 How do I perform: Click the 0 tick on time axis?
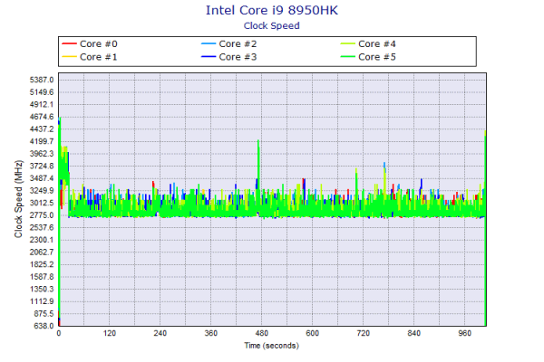tap(59, 333)
